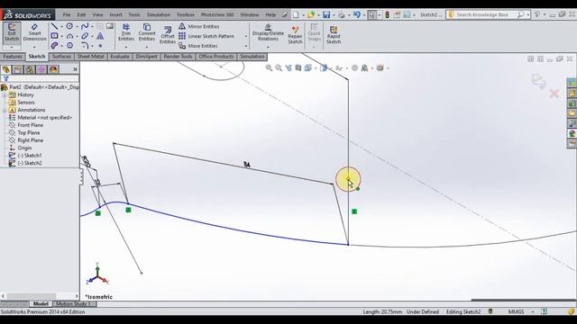577x324 pixels.
Task: Expand the Smart Dimension dropdown arrow
Action: click(x=34, y=47)
